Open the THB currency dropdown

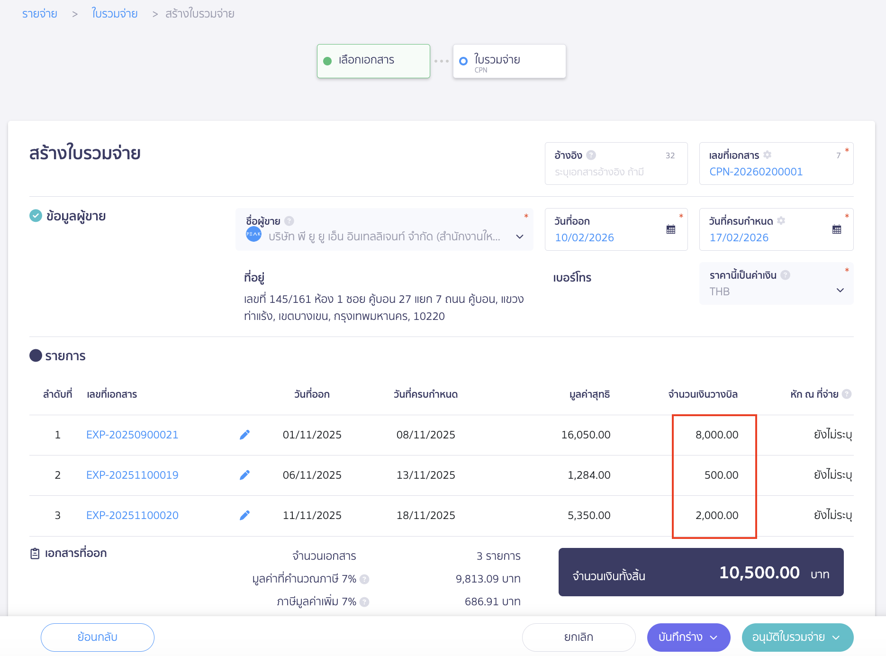[840, 290]
